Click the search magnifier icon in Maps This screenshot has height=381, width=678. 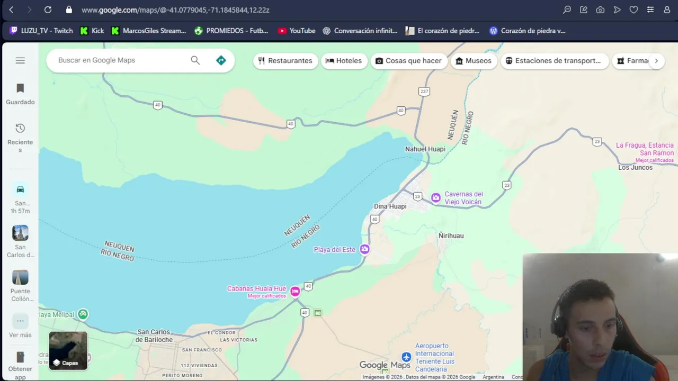click(x=195, y=60)
